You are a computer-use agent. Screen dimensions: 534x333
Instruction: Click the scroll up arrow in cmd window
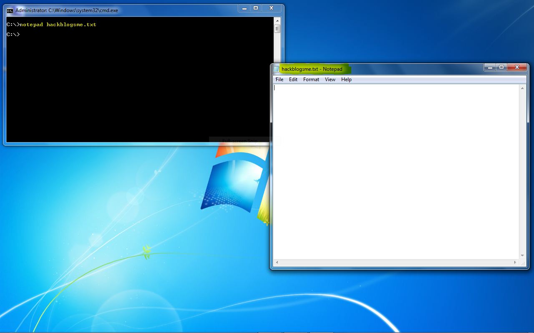[x=277, y=20]
